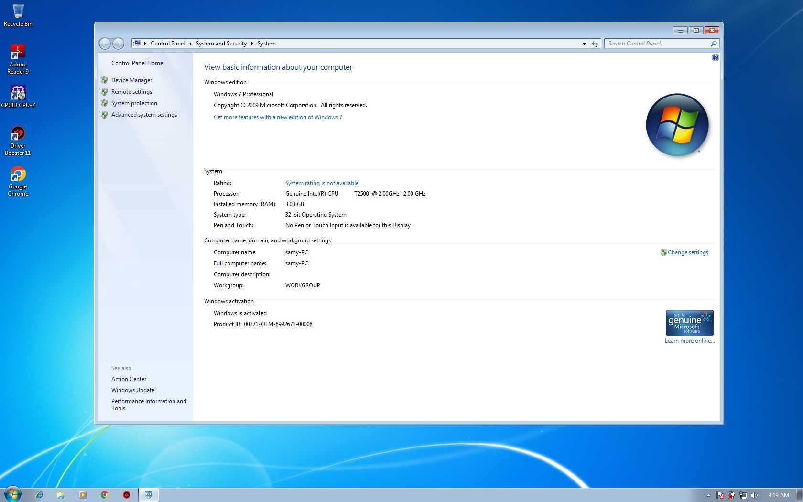The image size is (803, 502).
Task: Open the Driver Booster 11 desktop icon
Action: [x=18, y=141]
